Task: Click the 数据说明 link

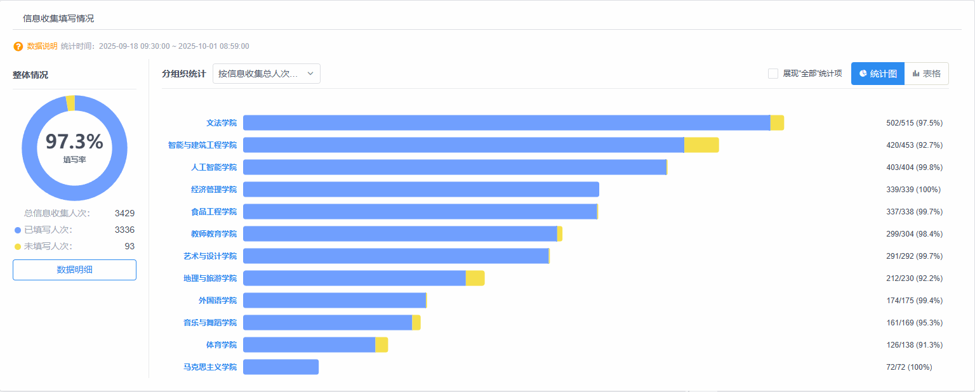Action: (42, 46)
